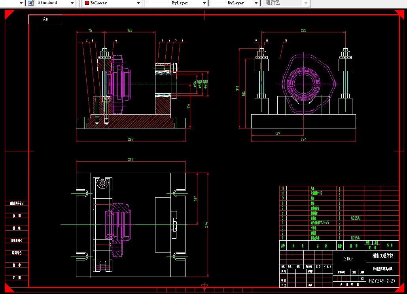Screen dimensions: 407x294
Task: Select the 20Cr material text in the title block
Action: (348, 259)
